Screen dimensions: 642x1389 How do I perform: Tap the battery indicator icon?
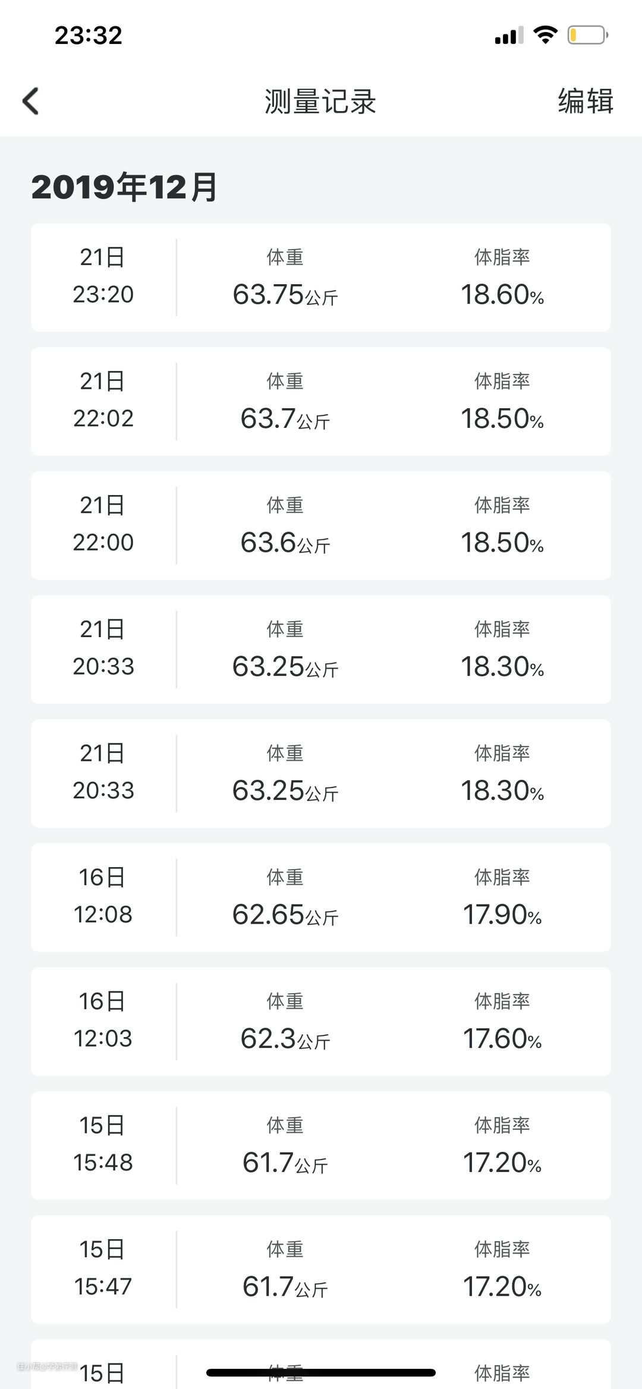tap(587, 35)
